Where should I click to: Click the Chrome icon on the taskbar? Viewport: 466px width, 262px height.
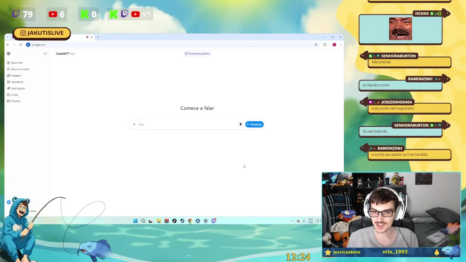[x=190, y=221]
